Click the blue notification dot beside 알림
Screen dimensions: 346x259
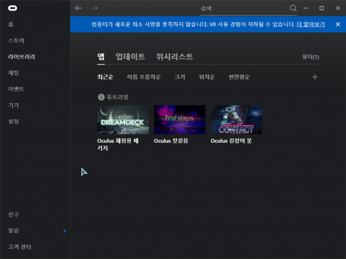tap(65, 231)
